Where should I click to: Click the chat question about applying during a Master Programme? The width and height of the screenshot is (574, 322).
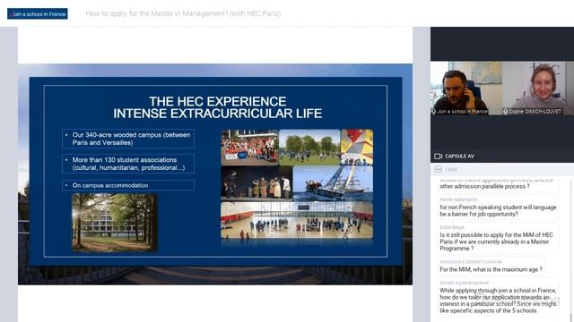tap(498, 239)
